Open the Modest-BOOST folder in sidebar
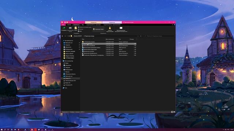Image resolution: width=234 pixels, height=131 pixels. [68, 53]
